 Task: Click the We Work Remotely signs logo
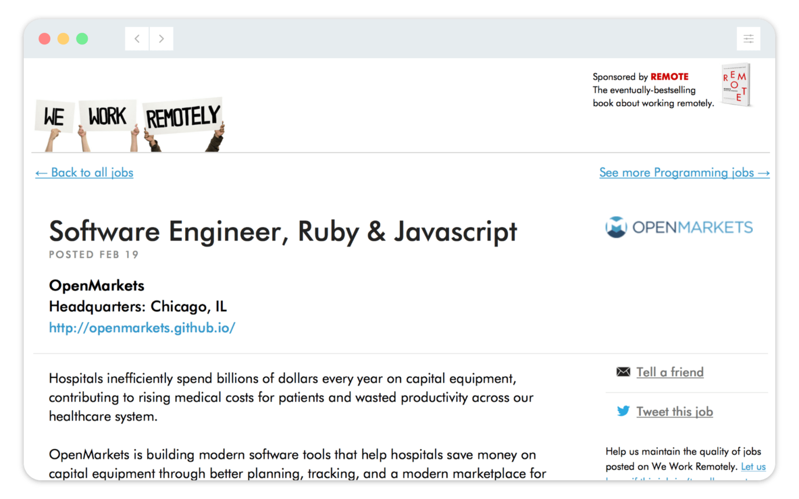click(x=129, y=122)
